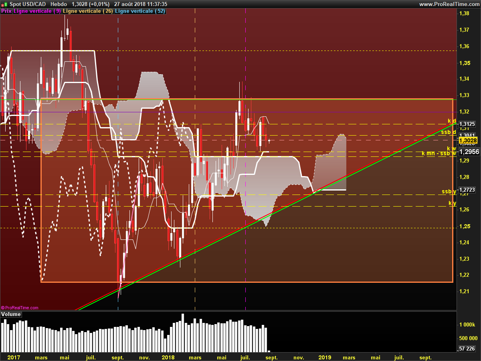The height and width of the screenshot is (361, 481).
Task: Click the 2018 label on time axis
Action: (168, 357)
